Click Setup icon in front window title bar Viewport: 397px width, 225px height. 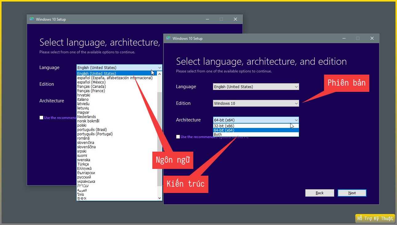(x=168, y=38)
